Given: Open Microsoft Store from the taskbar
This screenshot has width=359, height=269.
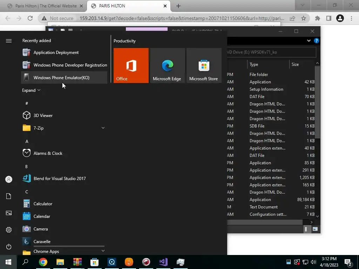Looking at the screenshot, I should click(x=95, y=262).
